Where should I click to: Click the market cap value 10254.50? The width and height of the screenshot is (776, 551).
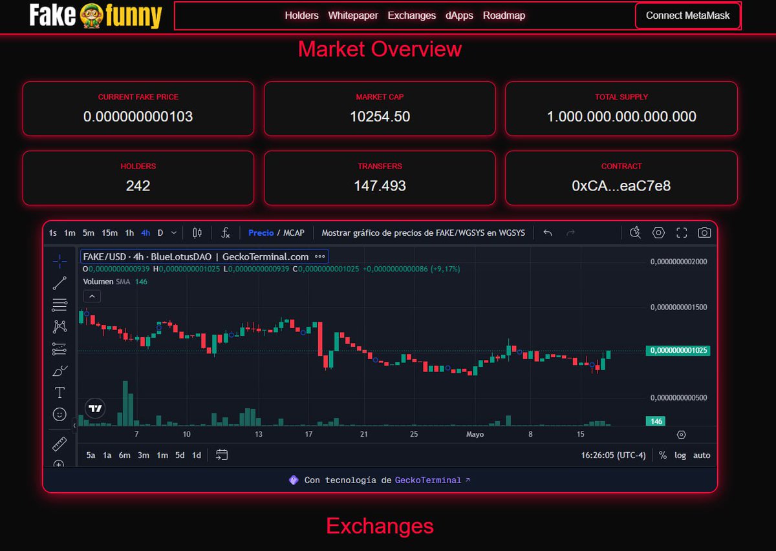380,117
